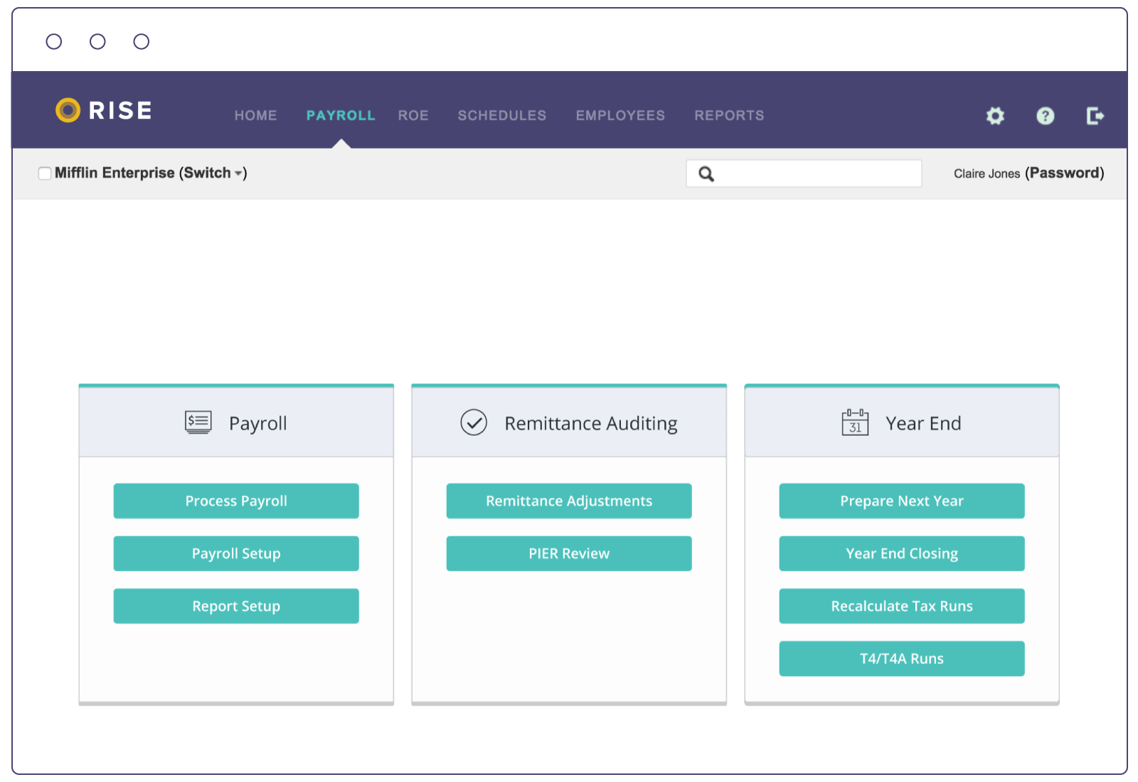Select the leftmost window control circle

coord(54,41)
